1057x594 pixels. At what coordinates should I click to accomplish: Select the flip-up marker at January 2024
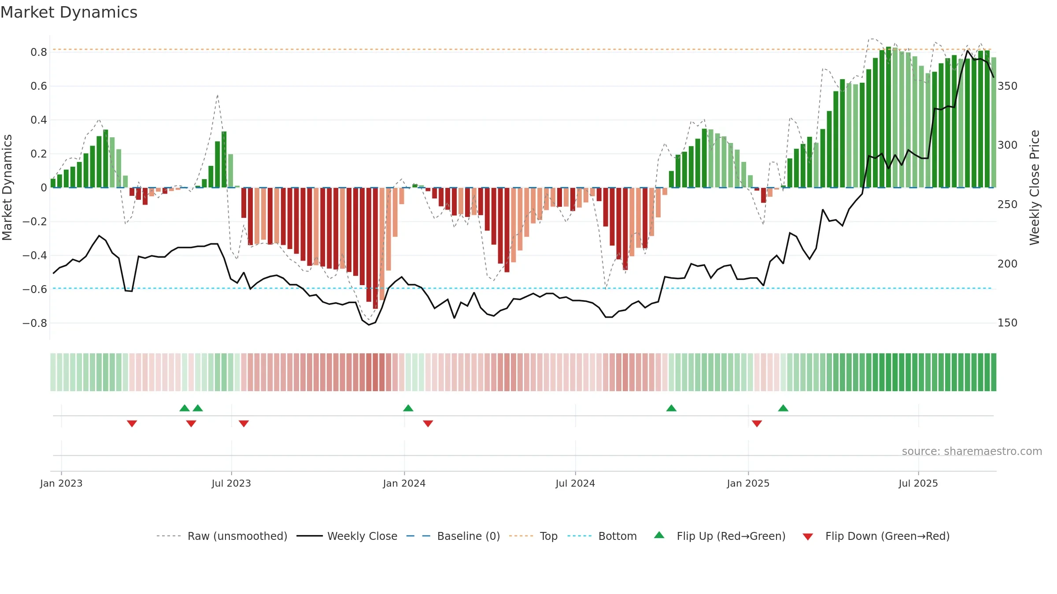(x=408, y=408)
